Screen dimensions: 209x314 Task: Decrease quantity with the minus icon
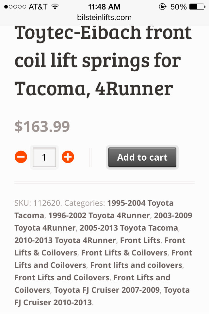click(x=21, y=157)
